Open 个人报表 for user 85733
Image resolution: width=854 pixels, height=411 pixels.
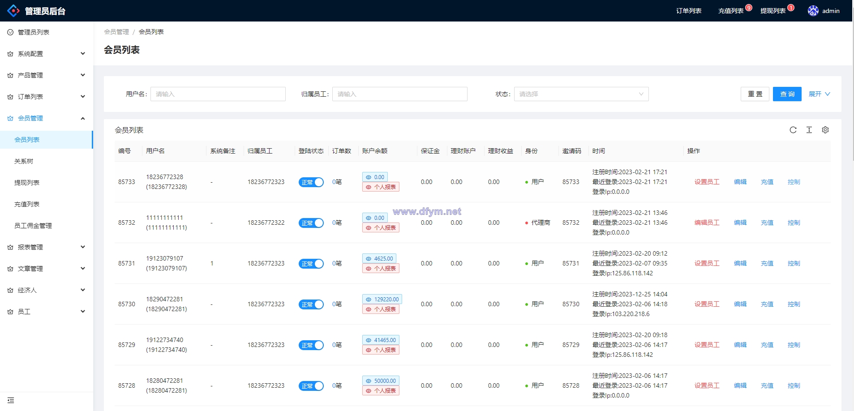(381, 187)
